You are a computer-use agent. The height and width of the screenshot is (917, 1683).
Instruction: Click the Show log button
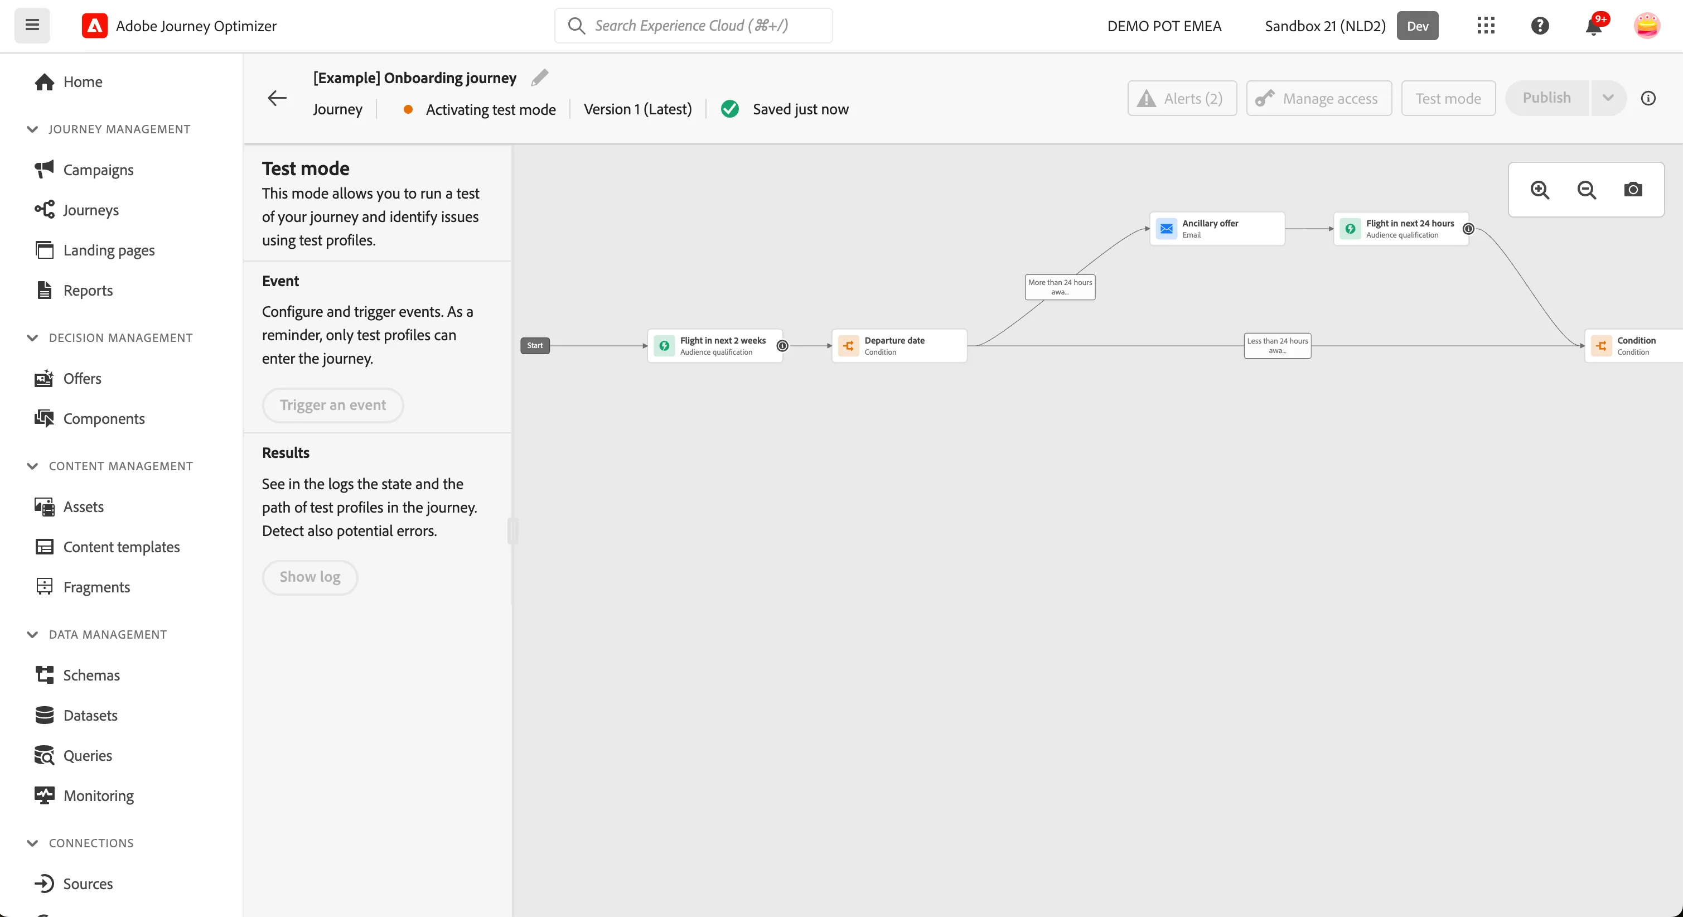[309, 577]
